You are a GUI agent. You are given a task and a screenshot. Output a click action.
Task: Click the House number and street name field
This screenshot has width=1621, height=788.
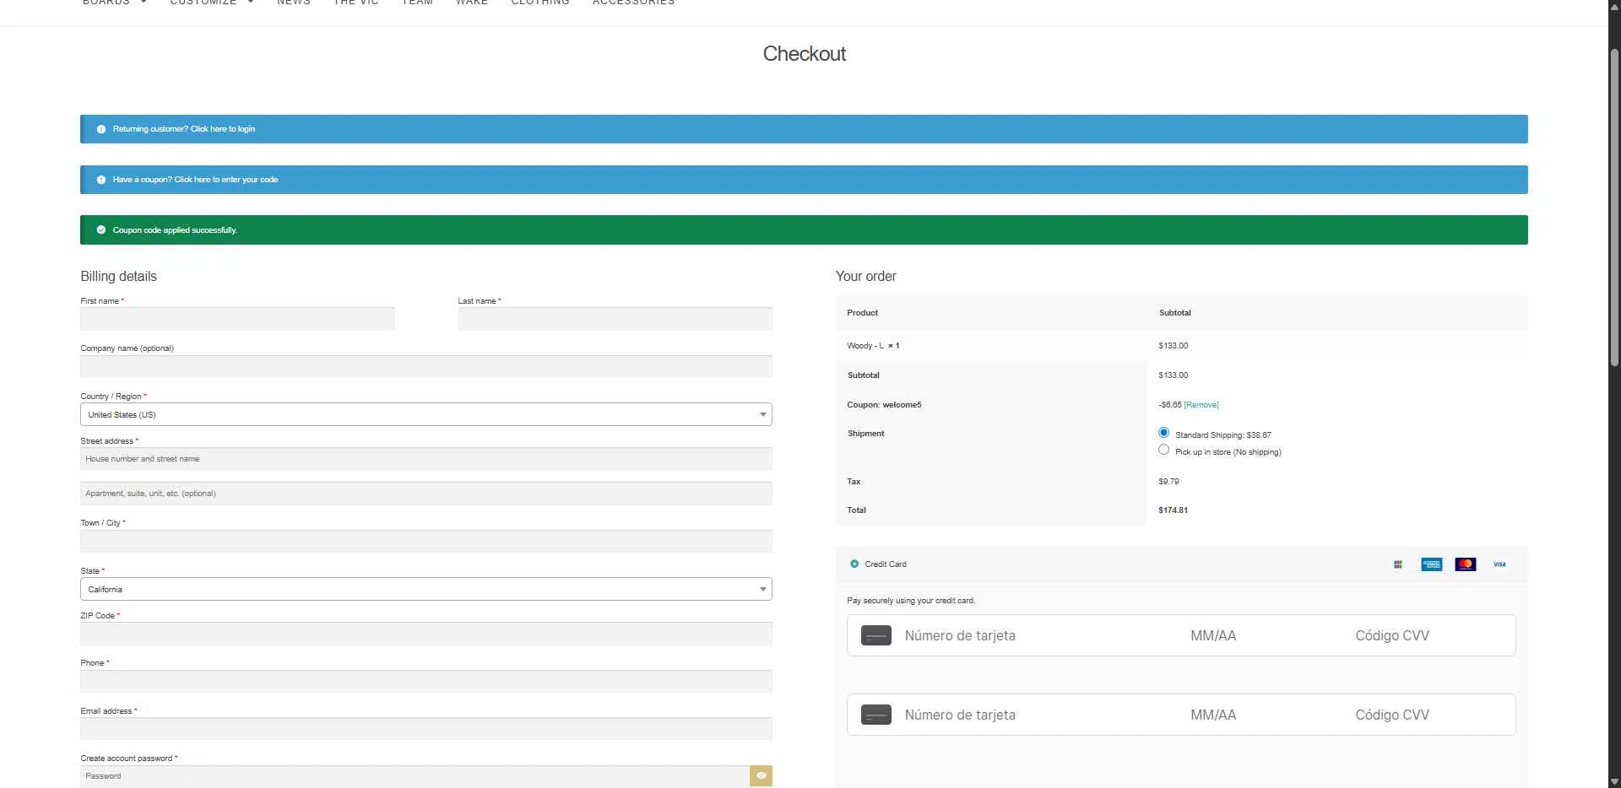[426, 459]
